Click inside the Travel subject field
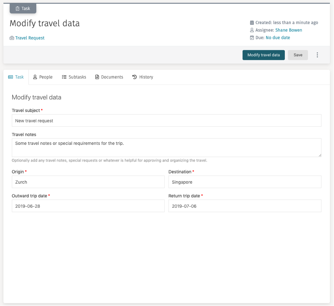 coord(166,120)
